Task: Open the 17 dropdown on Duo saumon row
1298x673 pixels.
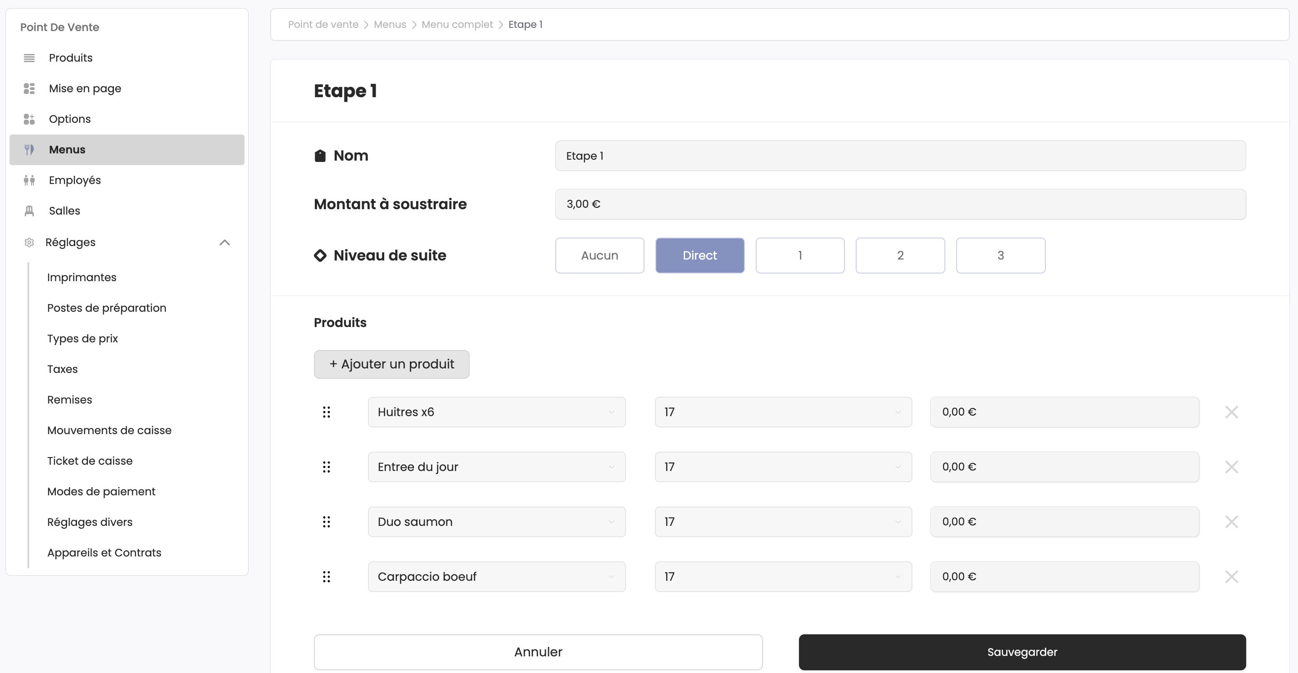Action: 782,522
